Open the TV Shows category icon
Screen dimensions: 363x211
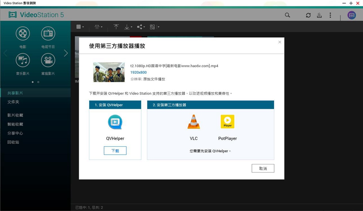pyautogui.click(x=48, y=34)
